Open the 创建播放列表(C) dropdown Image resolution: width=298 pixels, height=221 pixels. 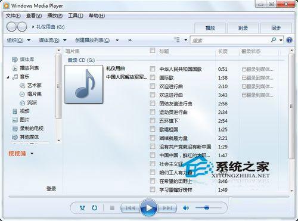pos(97,41)
